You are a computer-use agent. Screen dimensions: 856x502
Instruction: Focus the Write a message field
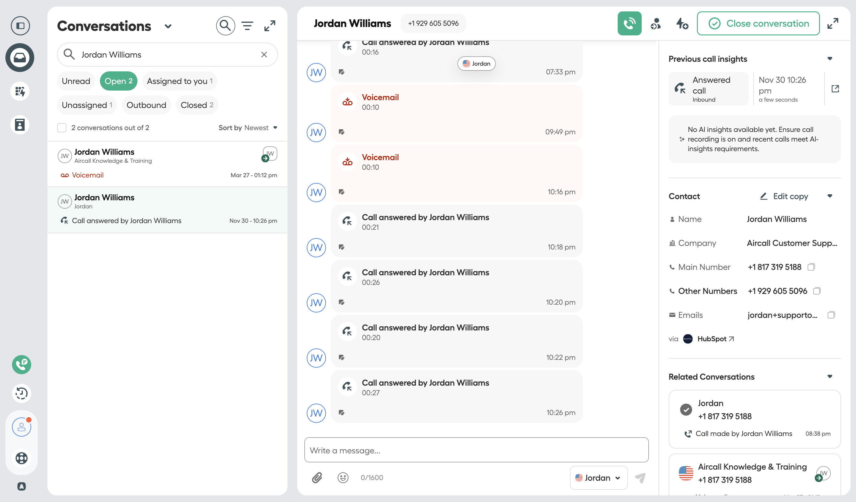click(476, 450)
